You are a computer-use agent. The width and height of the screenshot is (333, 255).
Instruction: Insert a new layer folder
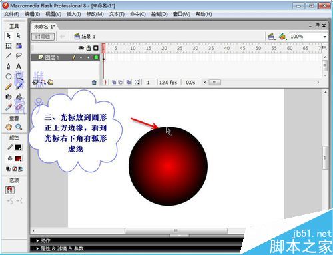[x=51, y=82]
